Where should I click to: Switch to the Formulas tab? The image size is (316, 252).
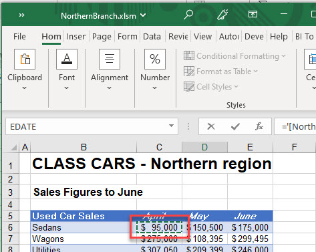point(128,36)
